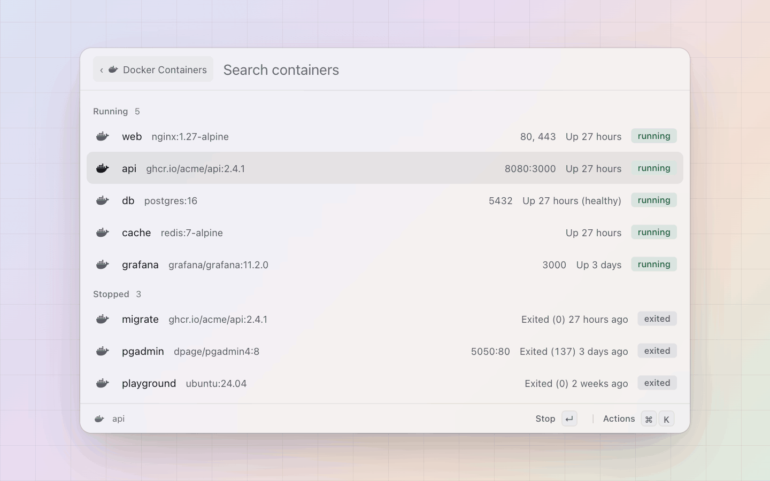The height and width of the screenshot is (481, 770).
Task: Click running badge on db row
Action: click(654, 200)
